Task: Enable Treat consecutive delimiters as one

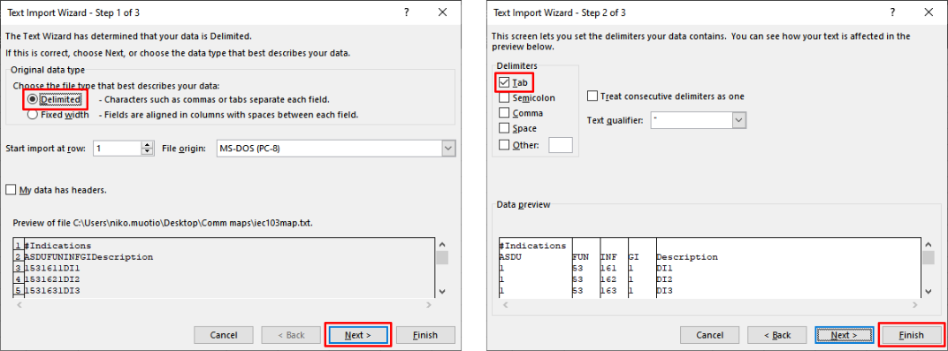Action: [x=592, y=96]
